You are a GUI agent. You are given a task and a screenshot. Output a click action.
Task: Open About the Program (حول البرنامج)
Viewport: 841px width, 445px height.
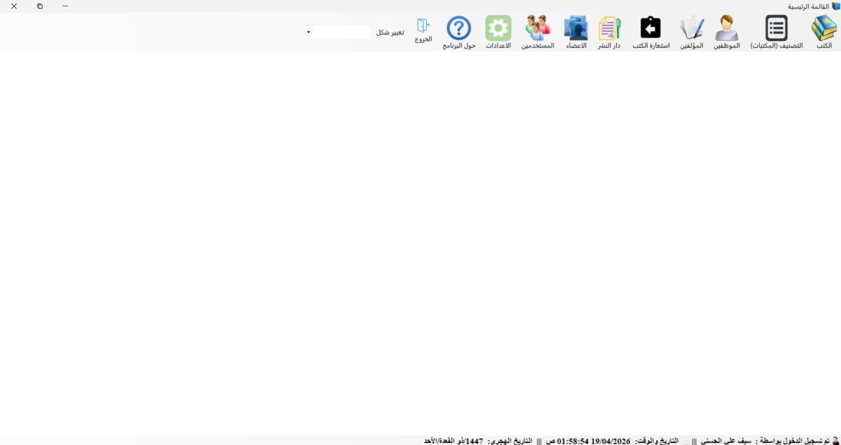tap(459, 32)
